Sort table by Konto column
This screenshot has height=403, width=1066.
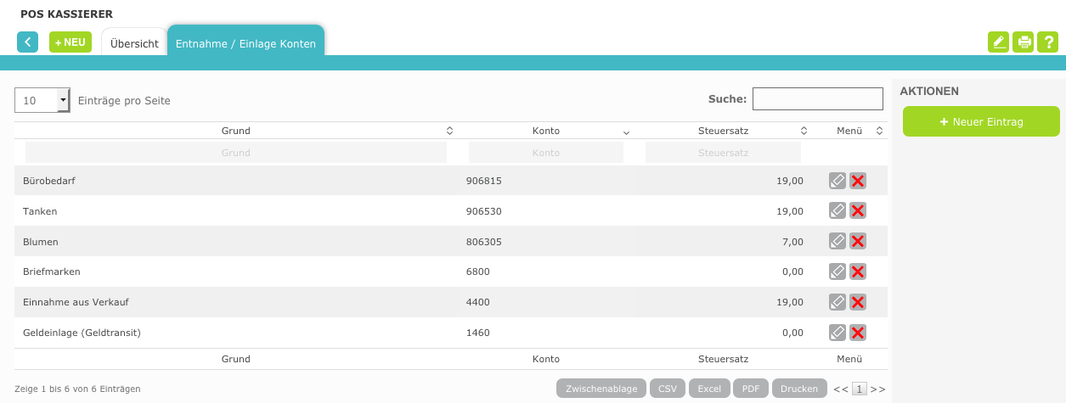[546, 131]
